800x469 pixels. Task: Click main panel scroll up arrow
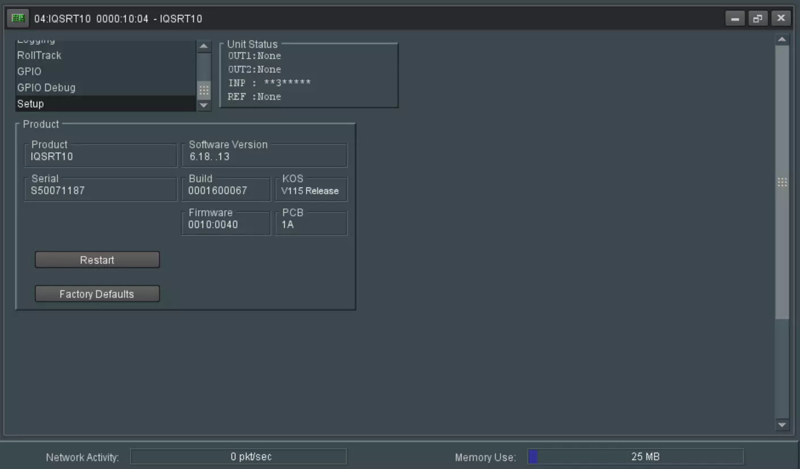(782, 40)
